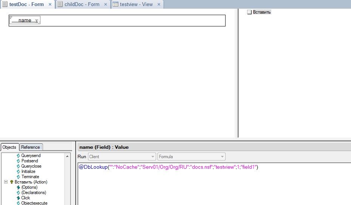
Task: Click the Queryclose event diamond icon
Action: [x=18, y=166]
